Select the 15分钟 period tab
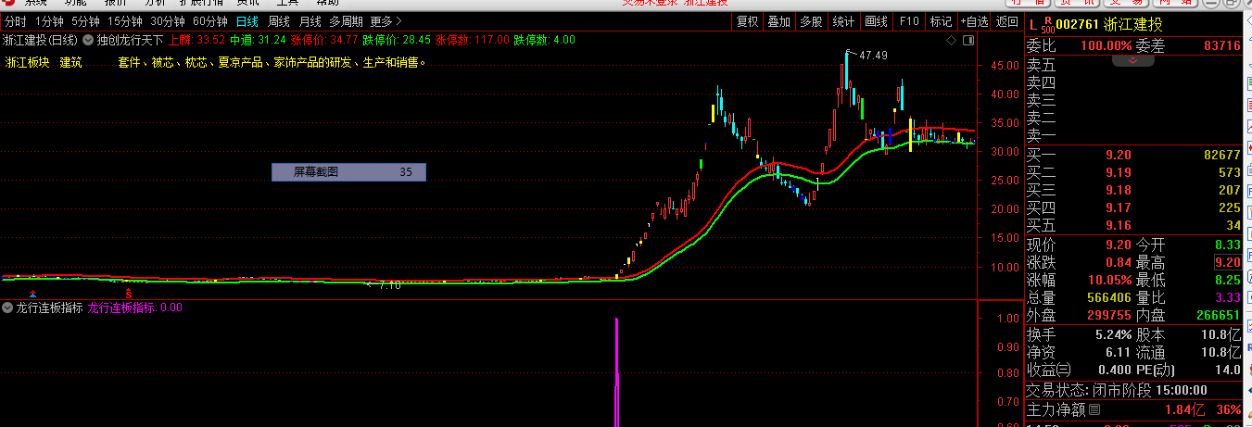The image size is (1252, 427). pos(124,21)
